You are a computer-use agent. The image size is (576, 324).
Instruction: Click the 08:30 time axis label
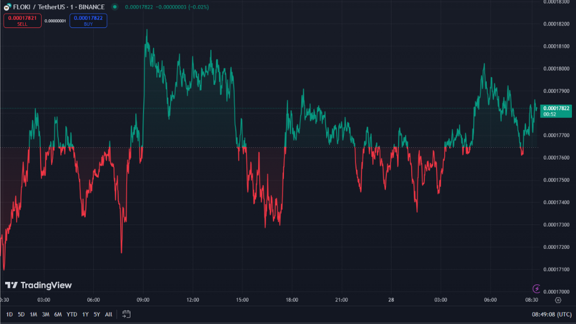(532, 300)
